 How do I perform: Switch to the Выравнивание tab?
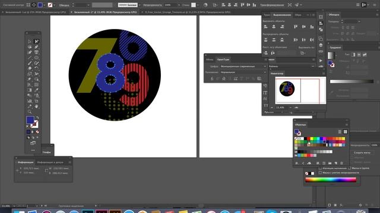282,15
